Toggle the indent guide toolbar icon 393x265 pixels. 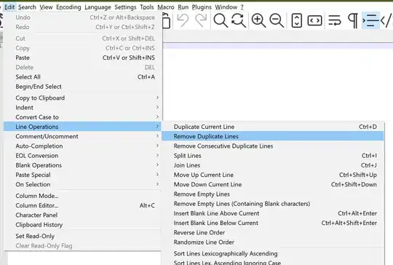[370, 20]
